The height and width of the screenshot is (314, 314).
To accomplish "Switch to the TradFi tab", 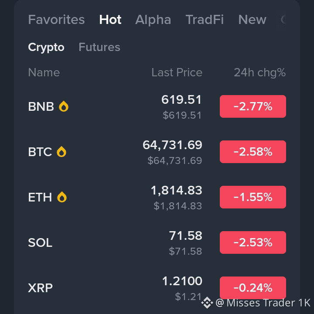I will click(205, 20).
